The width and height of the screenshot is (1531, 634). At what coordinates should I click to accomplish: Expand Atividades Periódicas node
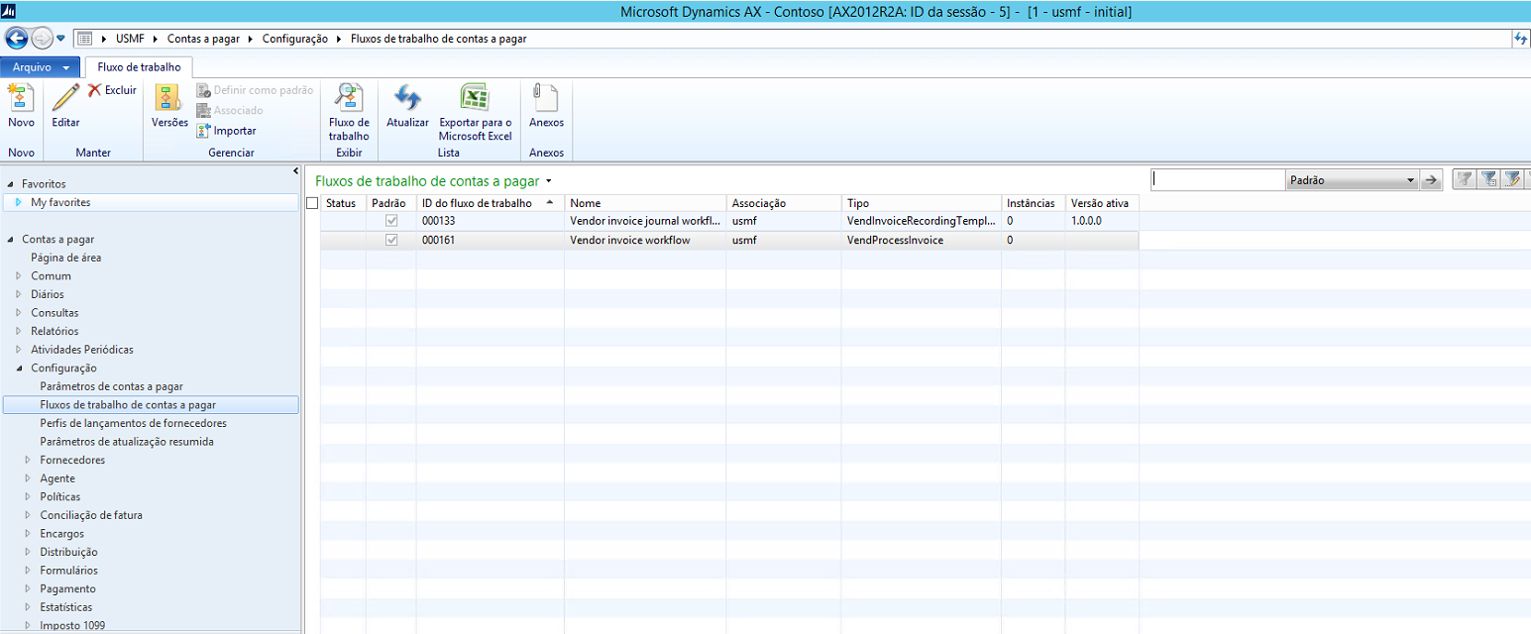(x=19, y=350)
